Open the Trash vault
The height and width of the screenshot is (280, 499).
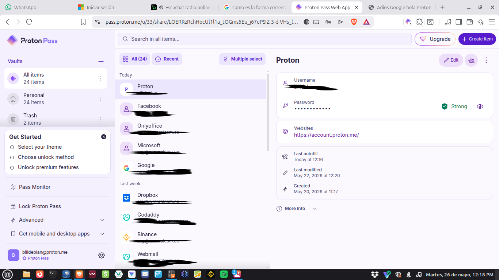click(x=56, y=119)
